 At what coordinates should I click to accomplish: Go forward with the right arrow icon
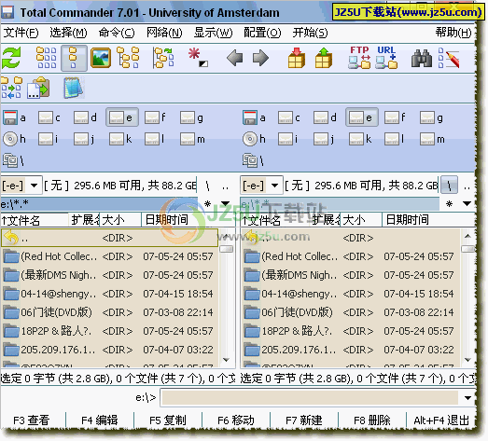click(260, 58)
